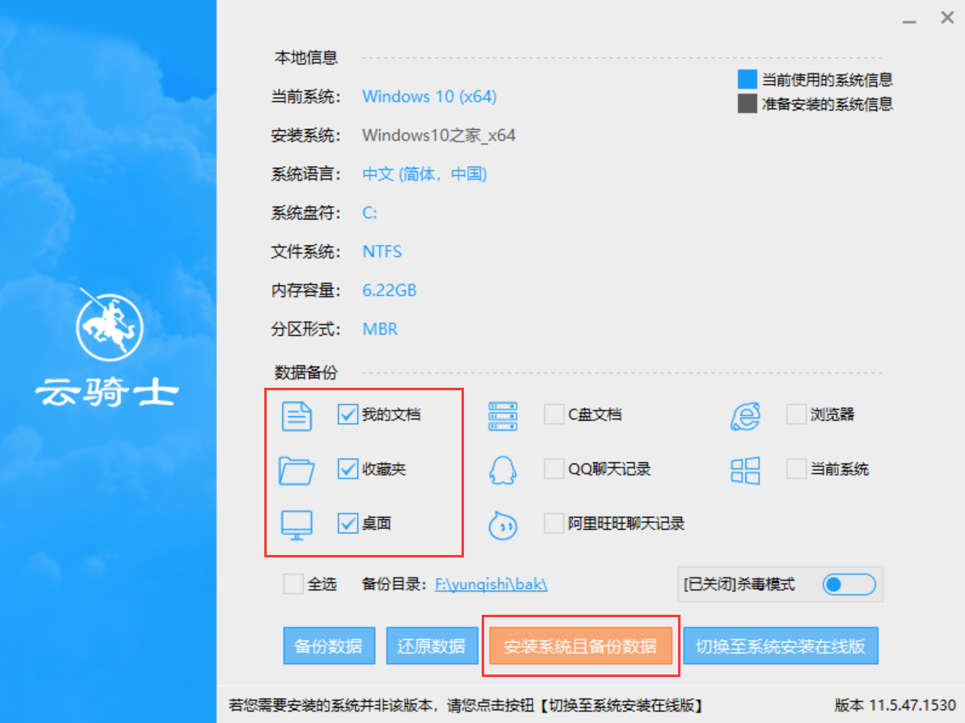Open the backup path F:\yunqishi\bak\ link
Viewport: 965px width, 723px height.
[x=491, y=584]
